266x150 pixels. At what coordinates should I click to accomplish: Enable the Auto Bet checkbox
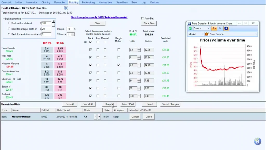coord(142,18)
